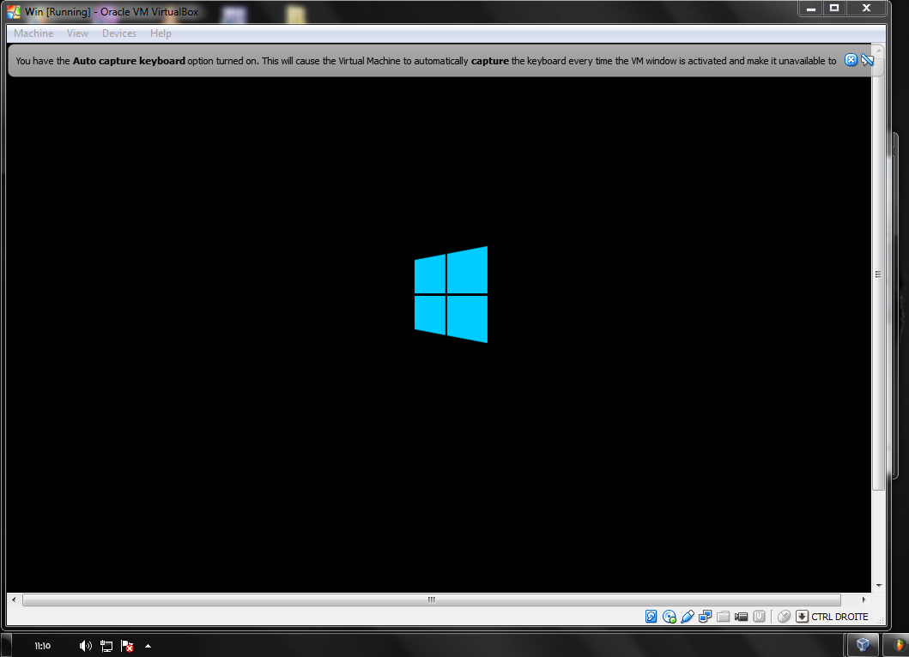Click the taskbar network connection icon
The image size is (909, 657).
[106, 645]
